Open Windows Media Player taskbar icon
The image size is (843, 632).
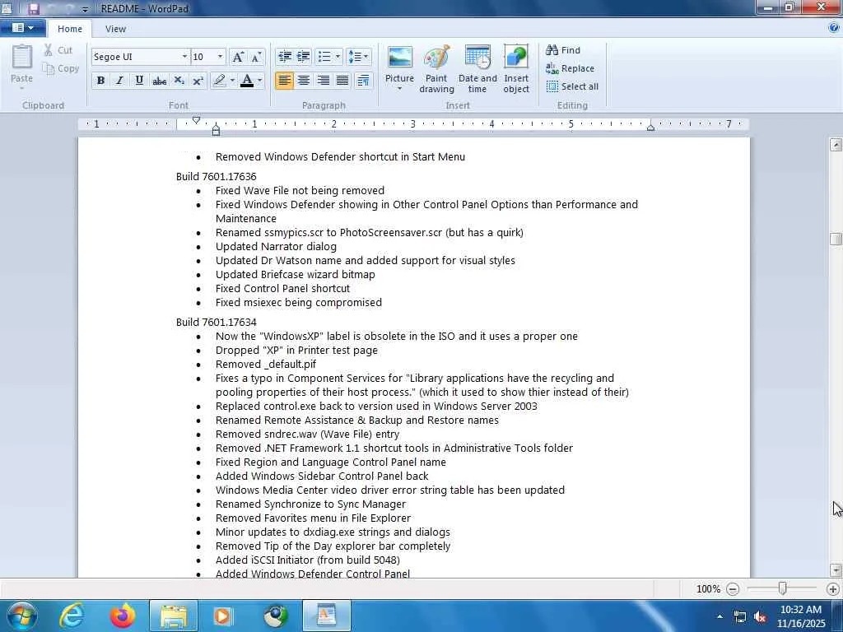click(224, 616)
